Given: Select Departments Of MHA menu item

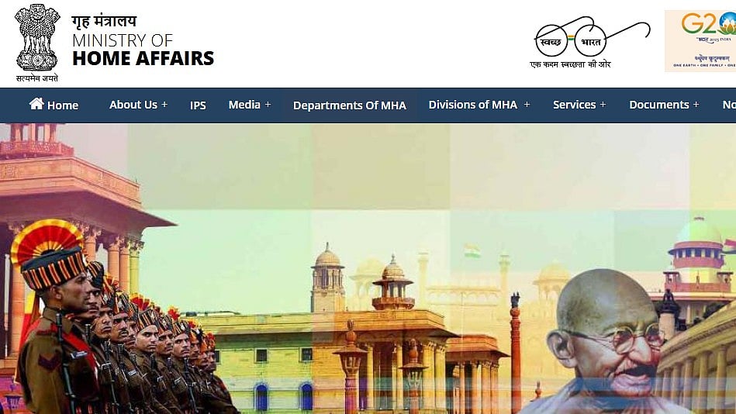Looking at the screenshot, I should (350, 105).
